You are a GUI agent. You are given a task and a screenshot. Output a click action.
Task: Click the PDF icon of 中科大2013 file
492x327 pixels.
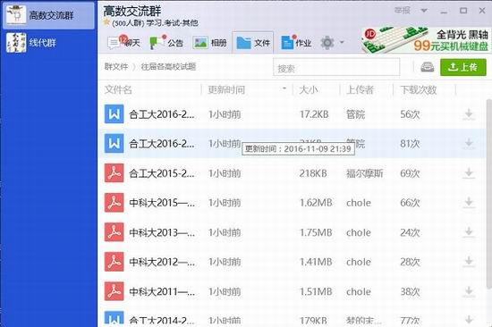point(114,232)
